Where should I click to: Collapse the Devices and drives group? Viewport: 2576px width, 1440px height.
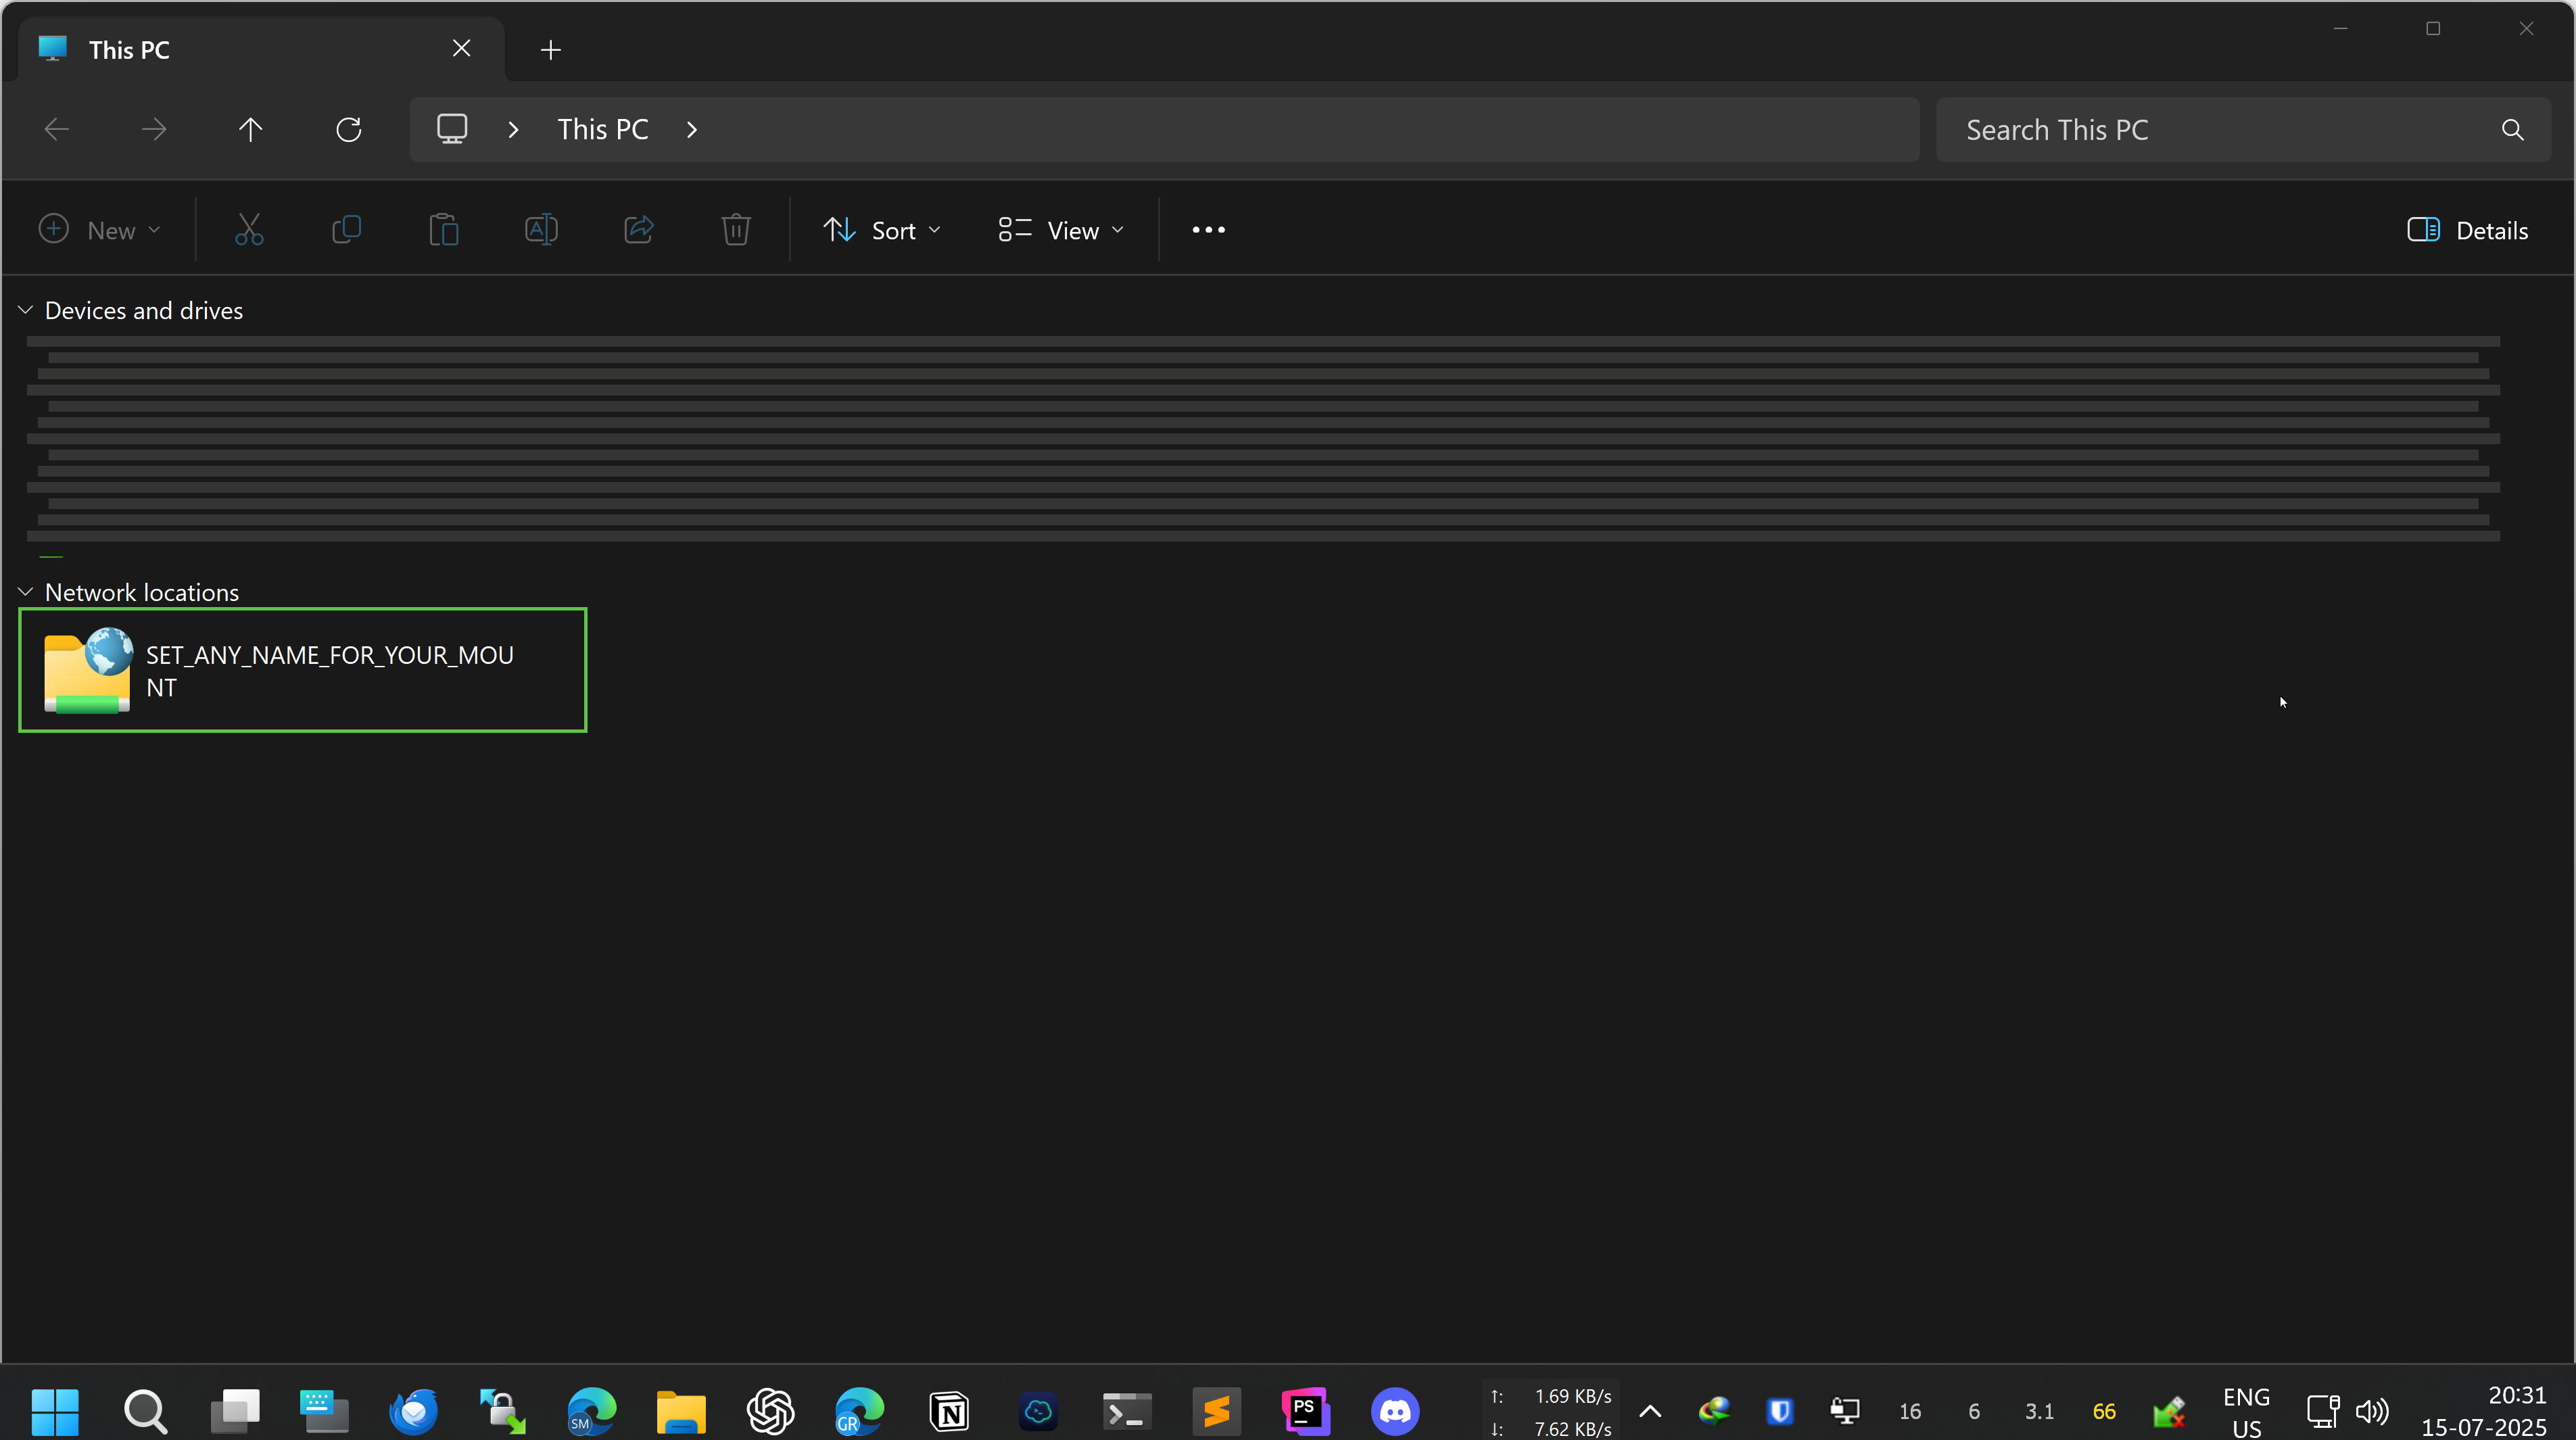pos(26,311)
